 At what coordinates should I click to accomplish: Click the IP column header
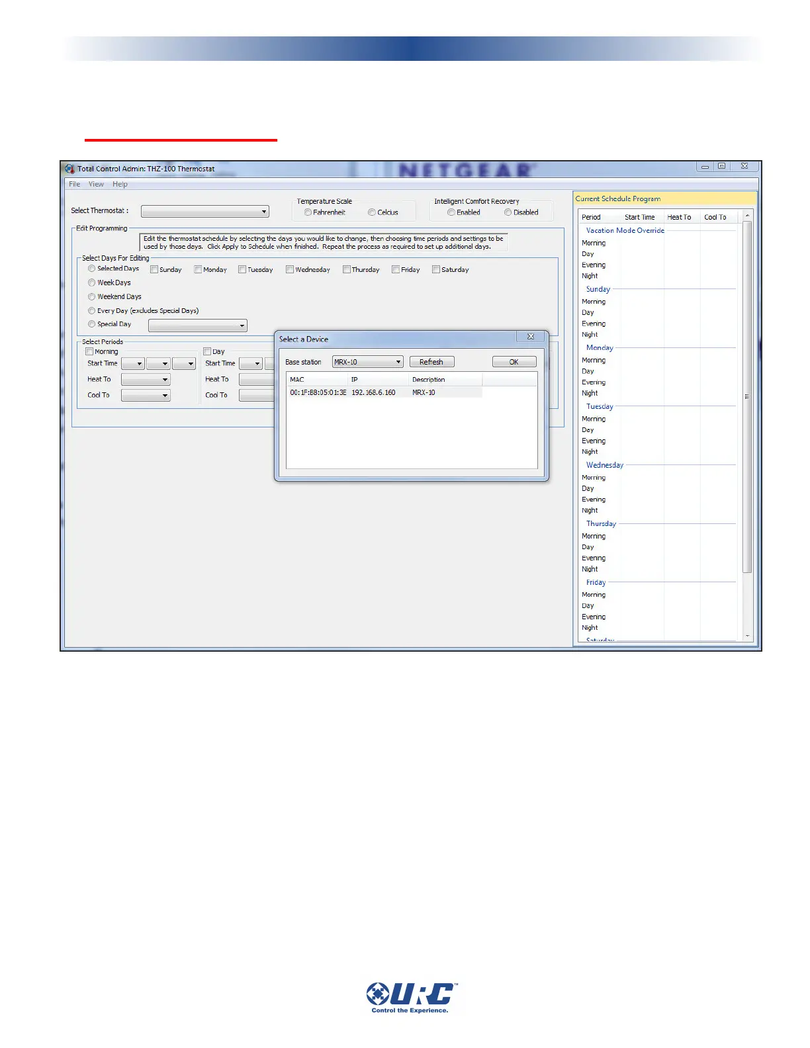(379, 380)
